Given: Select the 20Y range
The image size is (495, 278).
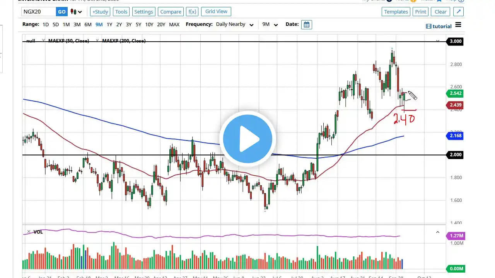Looking at the screenshot, I should [x=161, y=24].
